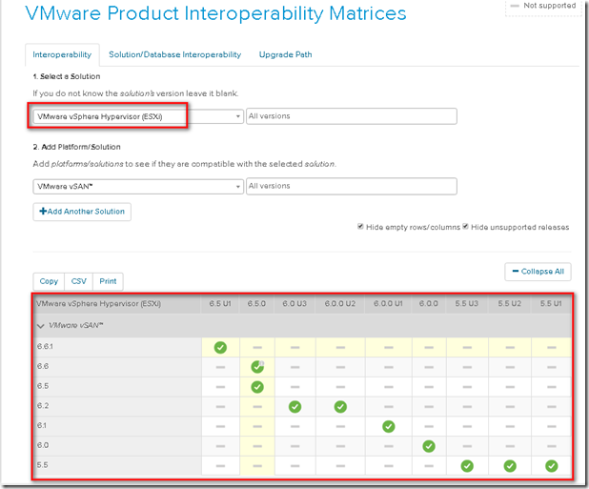Viewport: 589px width, 489px height.
Task: Click the 6.5.0 column header
Action: tap(256, 304)
